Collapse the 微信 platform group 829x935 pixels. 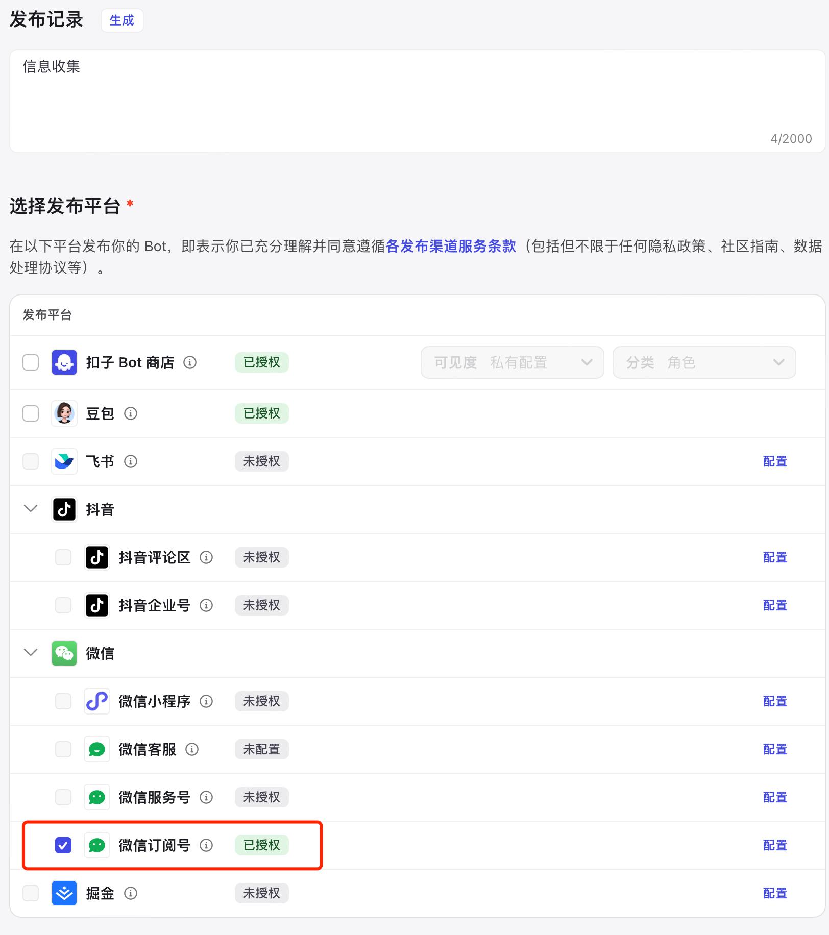point(31,653)
